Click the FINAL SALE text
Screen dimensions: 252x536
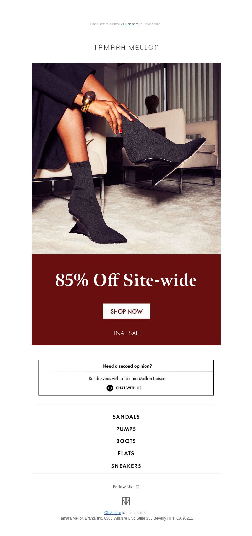126,333
